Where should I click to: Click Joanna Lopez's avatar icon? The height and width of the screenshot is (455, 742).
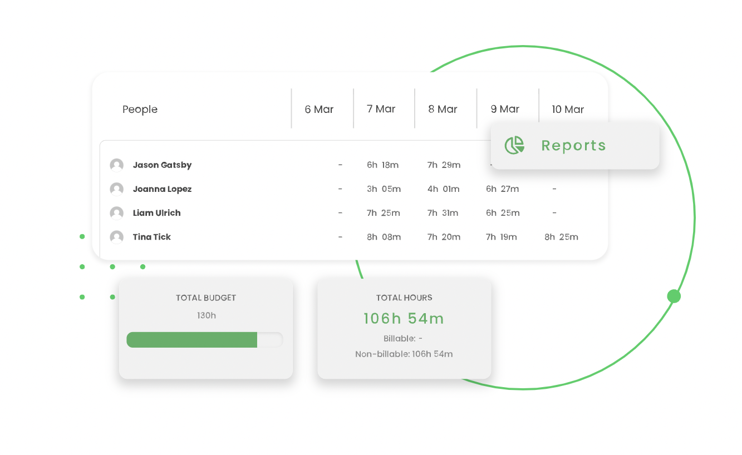[116, 189]
